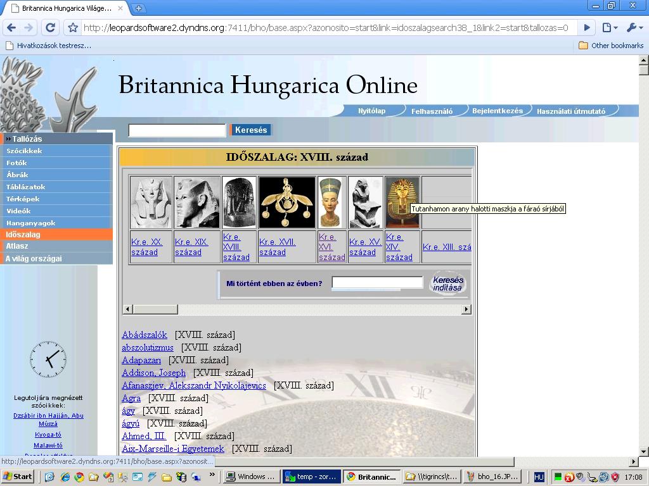
Task: Go back to the previous page
Action: pyautogui.click(x=11, y=28)
